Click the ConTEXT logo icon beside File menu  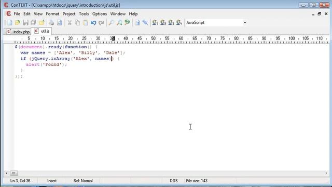(9, 14)
